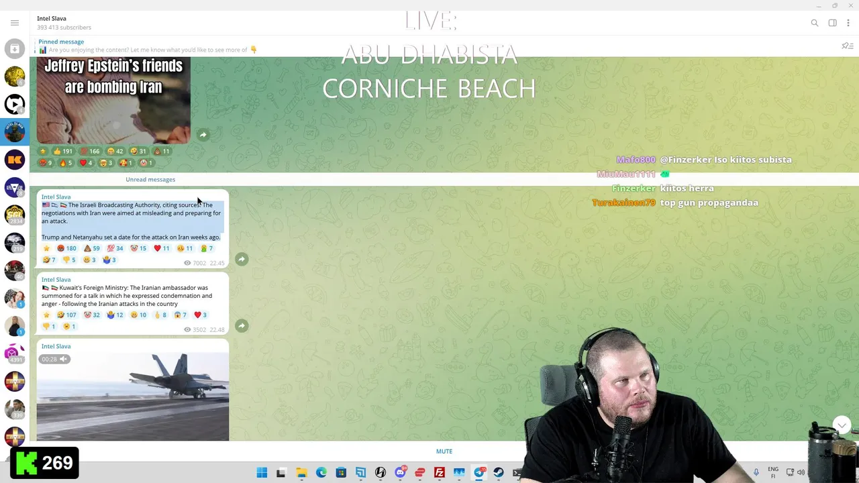Click the Intel Slava channel title
This screenshot has width=859, height=483.
click(x=52, y=18)
